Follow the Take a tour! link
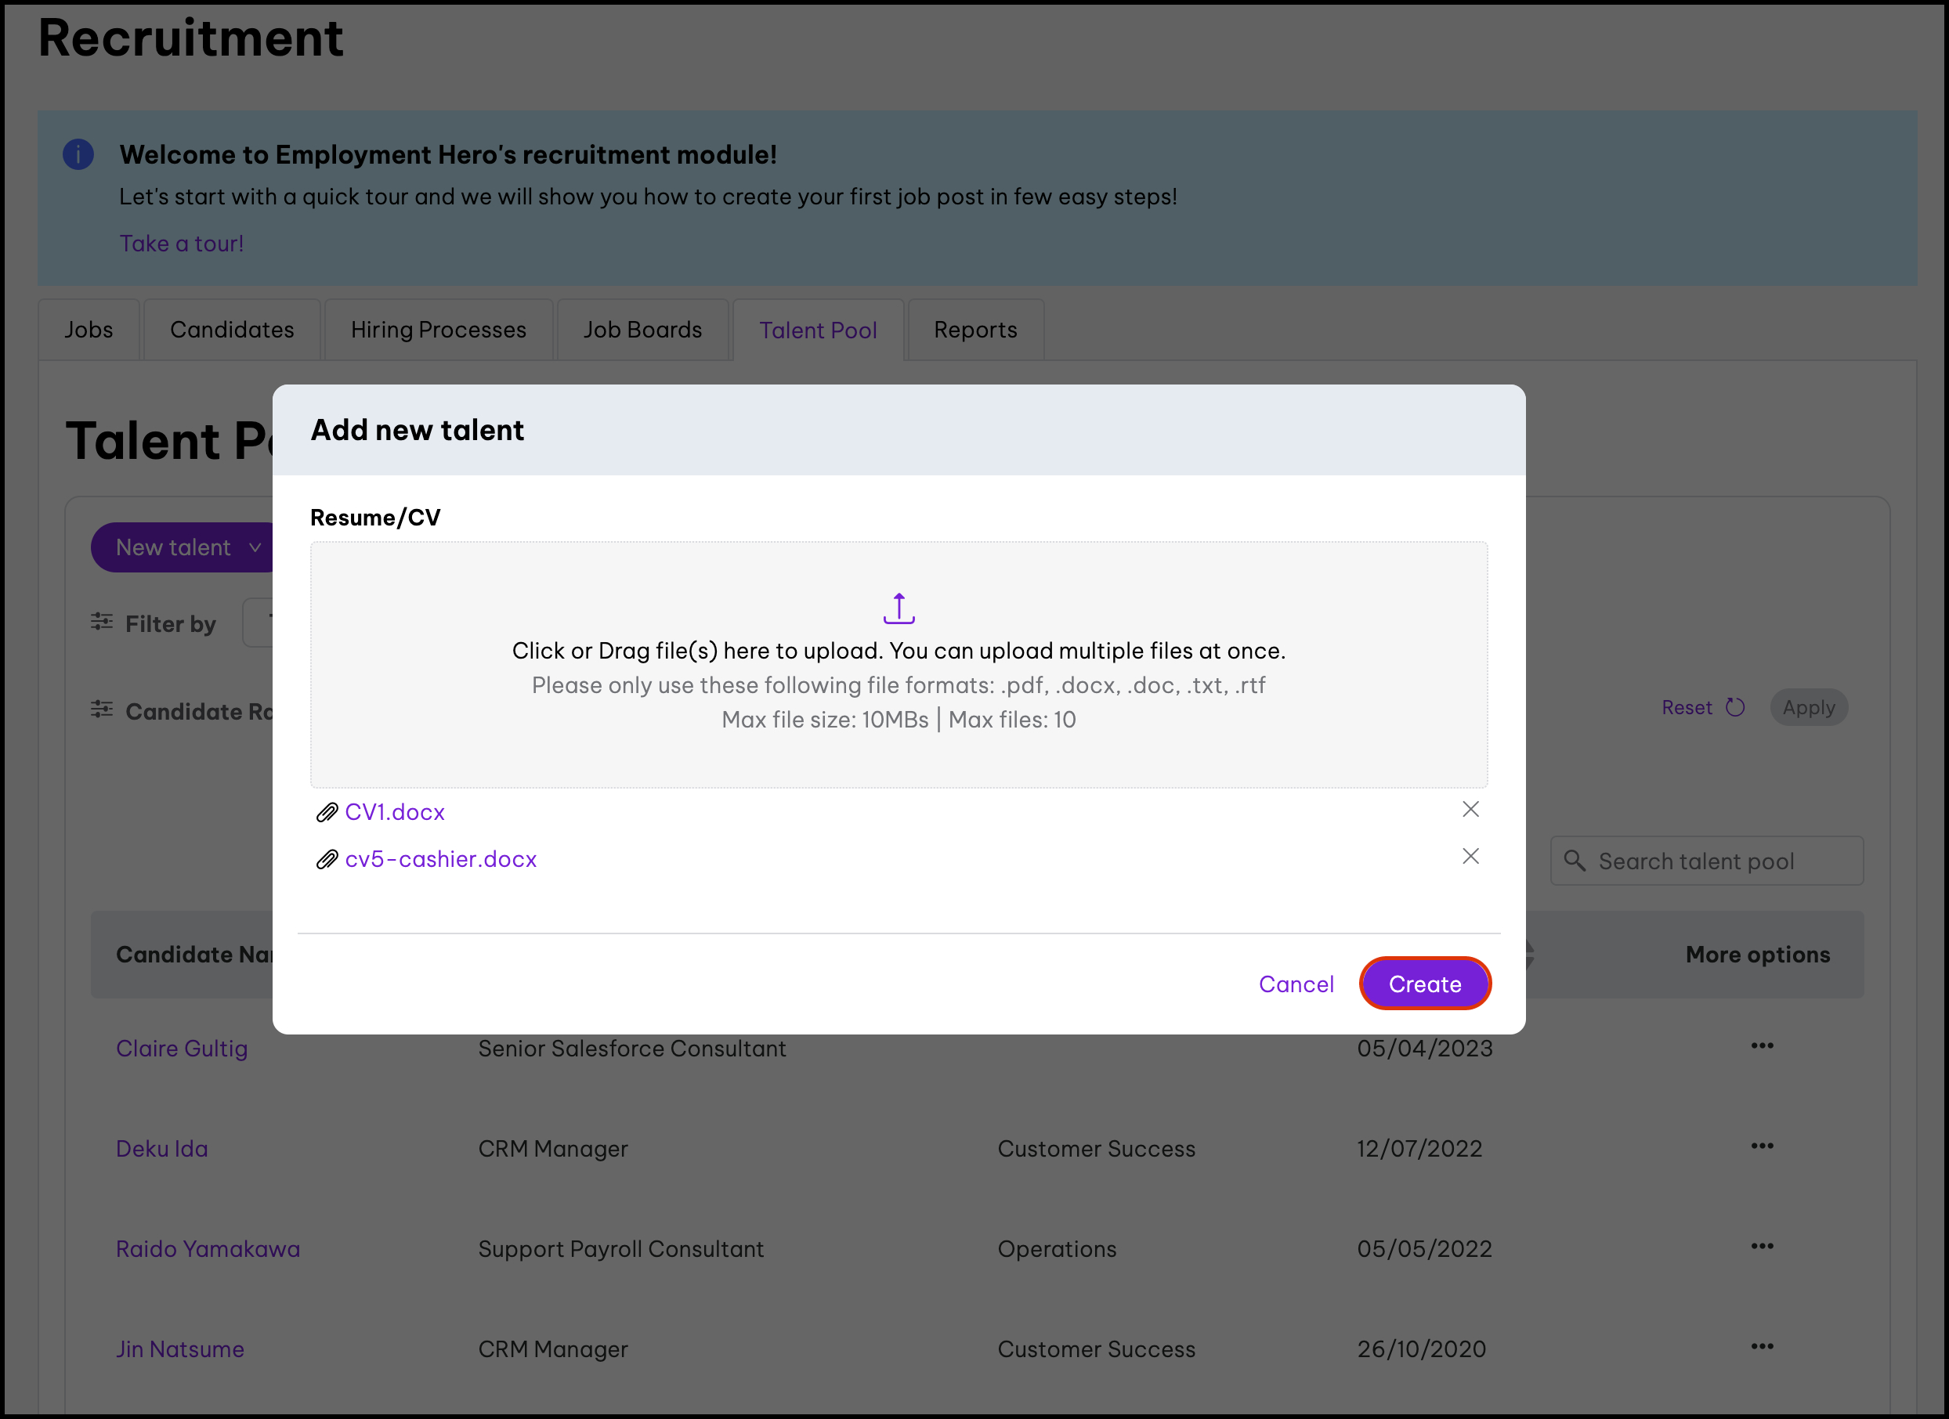Viewport: 1949px width, 1419px height. tap(181, 244)
